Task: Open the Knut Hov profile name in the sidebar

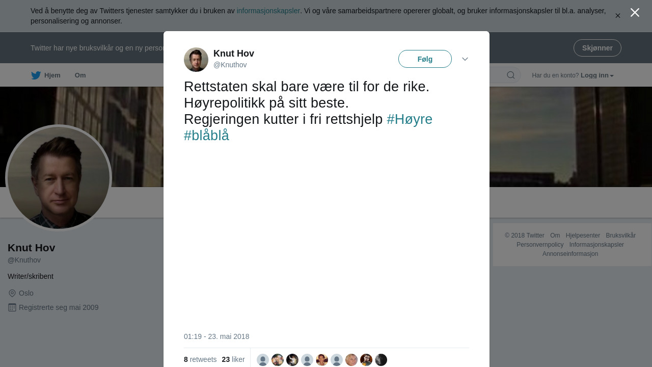Action: 32,248
